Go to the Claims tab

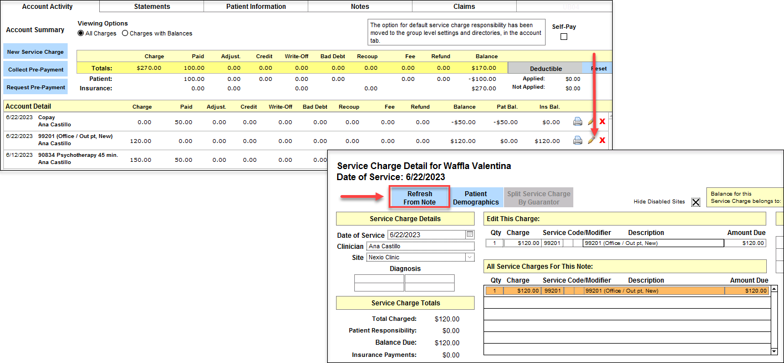coord(464,7)
